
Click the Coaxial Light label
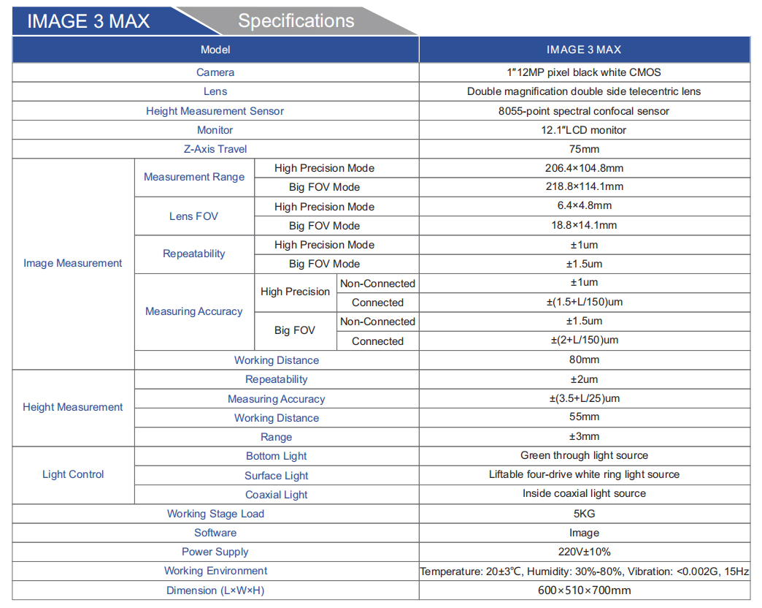coord(276,495)
